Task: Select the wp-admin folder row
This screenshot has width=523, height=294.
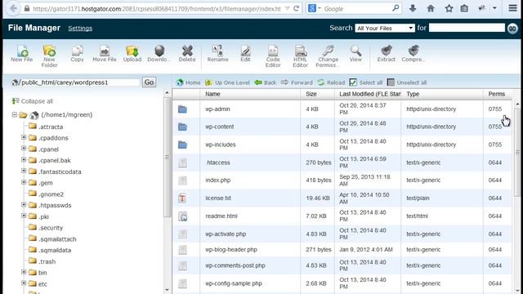Action: (x=342, y=109)
